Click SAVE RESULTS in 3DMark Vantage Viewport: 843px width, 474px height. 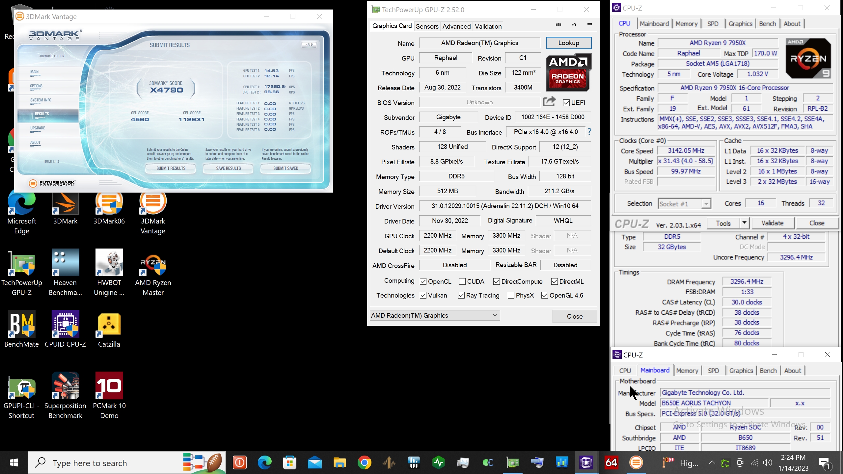(228, 168)
